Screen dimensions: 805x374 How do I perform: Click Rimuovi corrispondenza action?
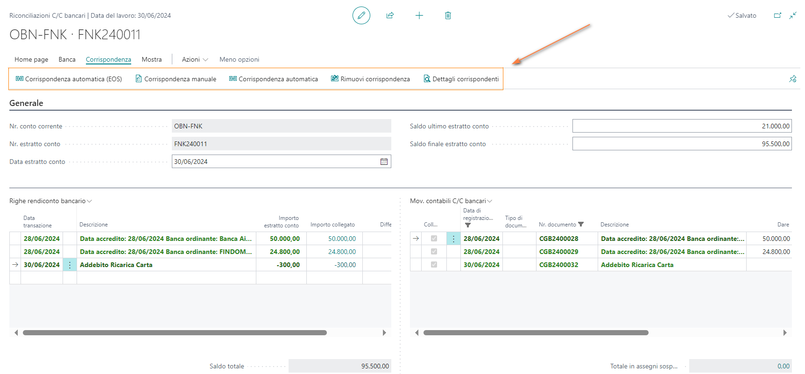pyautogui.click(x=370, y=79)
